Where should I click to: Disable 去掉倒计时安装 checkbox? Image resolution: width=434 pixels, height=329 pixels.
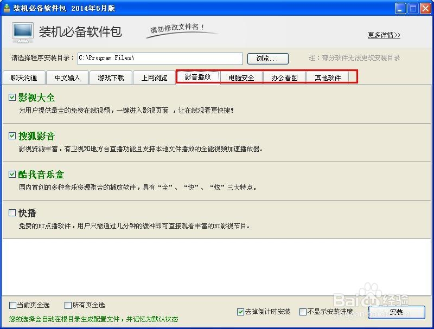coord(240,312)
